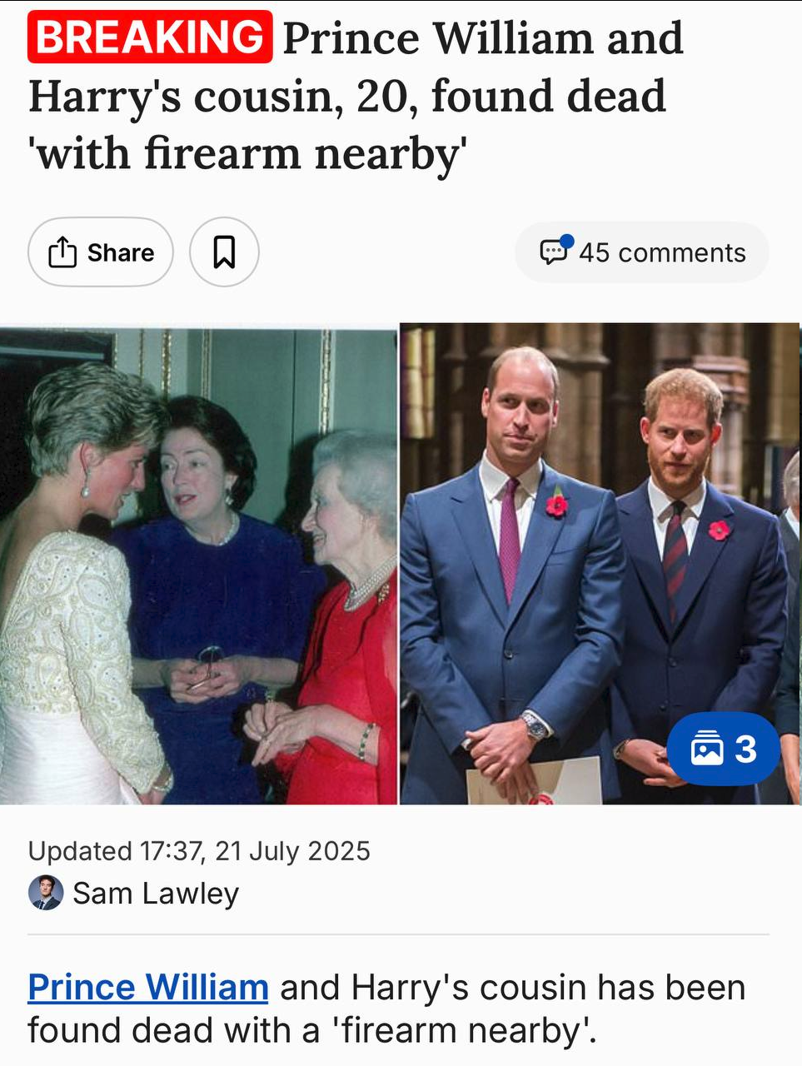Open the image gallery icon badge
802x1066 pixels.
[706, 749]
